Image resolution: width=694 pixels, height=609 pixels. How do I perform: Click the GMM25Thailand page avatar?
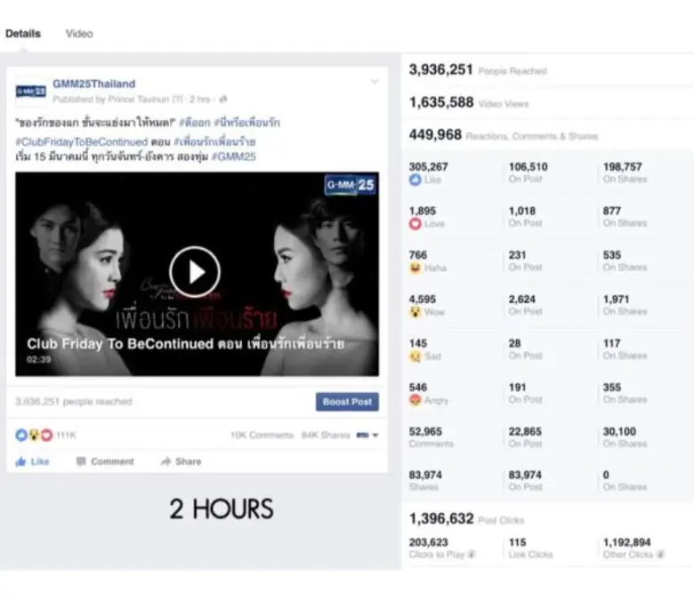[31, 91]
